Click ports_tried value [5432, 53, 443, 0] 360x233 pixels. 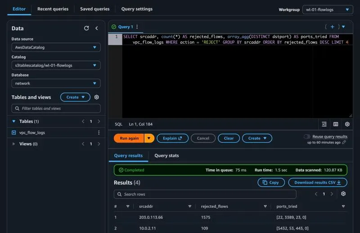pyautogui.click(x=292, y=228)
